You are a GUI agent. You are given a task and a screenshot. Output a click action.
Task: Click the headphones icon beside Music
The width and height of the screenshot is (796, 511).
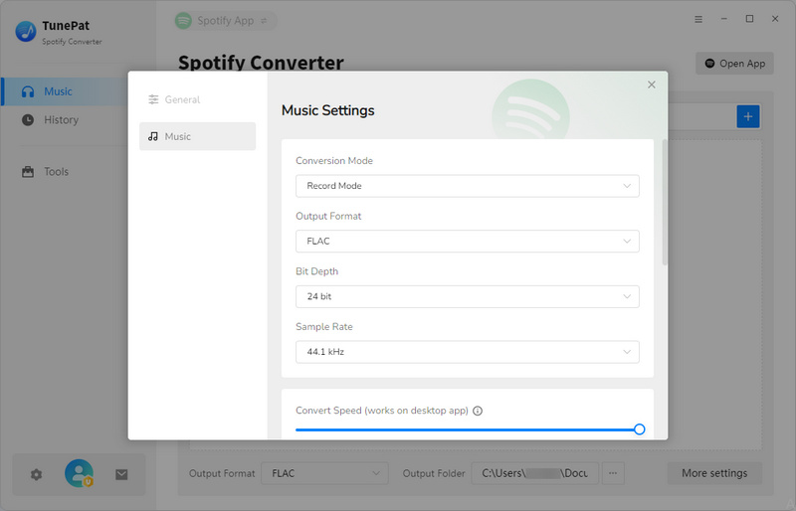[x=28, y=91]
